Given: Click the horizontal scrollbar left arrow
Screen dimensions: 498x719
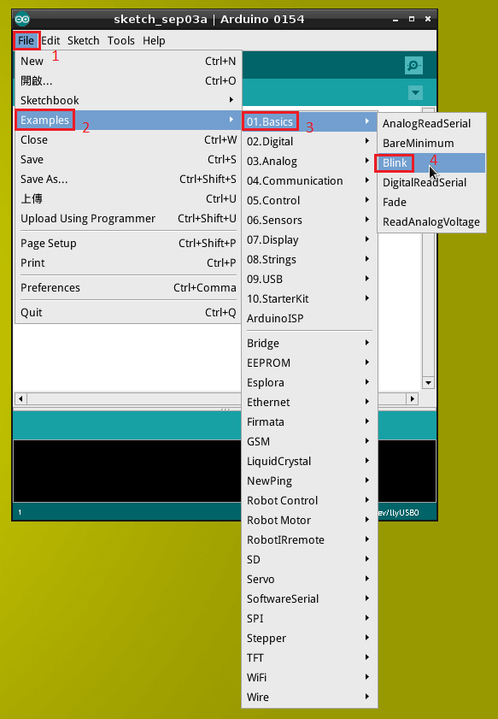Looking at the screenshot, I should [21, 398].
